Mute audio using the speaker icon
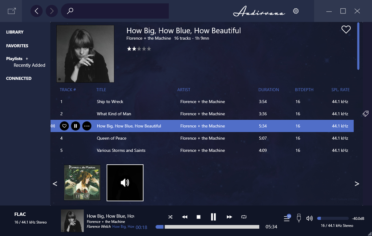 click(x=309, y=218)
